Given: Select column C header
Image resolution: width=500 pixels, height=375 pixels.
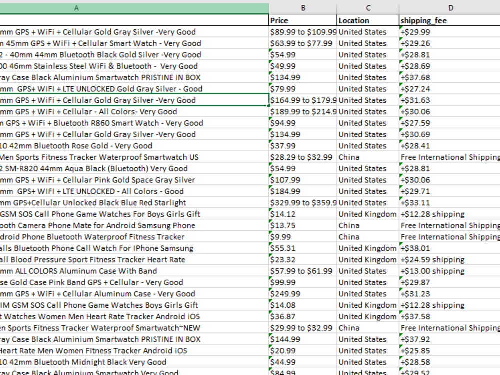Looking at the screenshot, I should pos(368,8).
